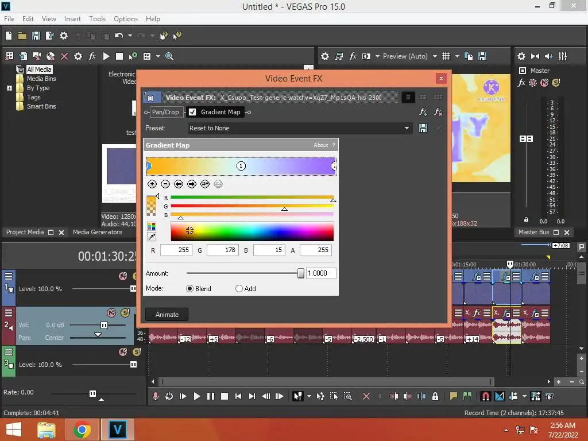Viewport: 588px width, 441px height.
Task: Toggle the Gradient Map effect checkbox
Action: [192, 112]
